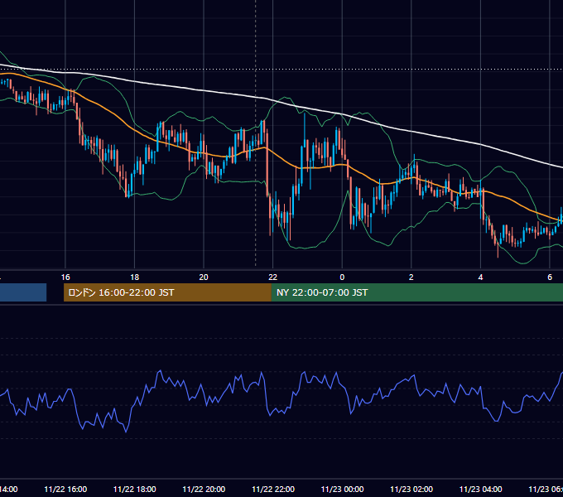
Task: Click the NY 22:00-07:00 JST session bar
Action: [416, 292]
